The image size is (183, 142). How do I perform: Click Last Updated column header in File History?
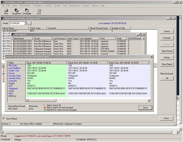(89, 39)
